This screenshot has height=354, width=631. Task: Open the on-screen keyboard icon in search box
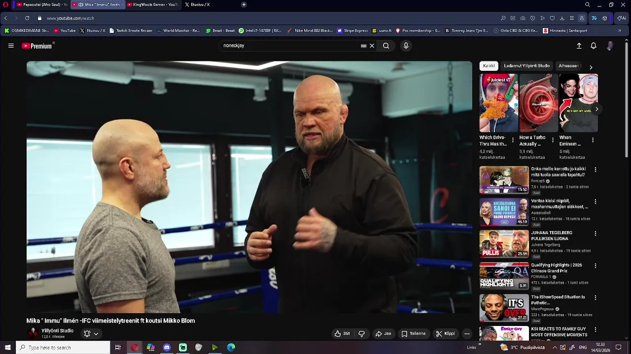(x=363, y=46)
